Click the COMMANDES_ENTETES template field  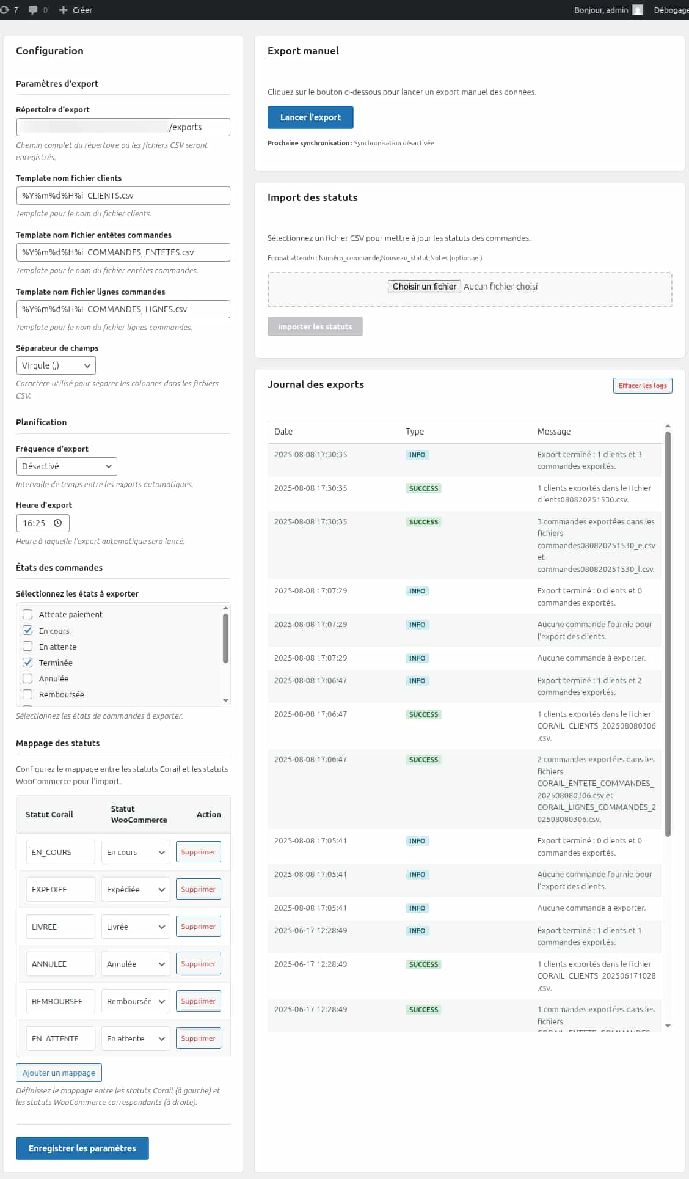(123, 252)
